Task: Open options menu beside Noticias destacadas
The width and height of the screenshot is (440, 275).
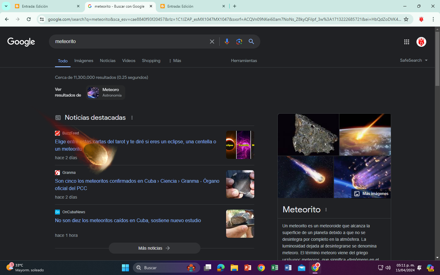Action: (x=132, y=118)
